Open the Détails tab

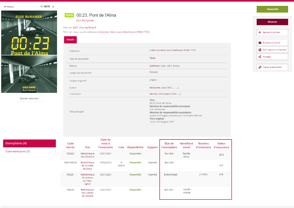(70, 40)
